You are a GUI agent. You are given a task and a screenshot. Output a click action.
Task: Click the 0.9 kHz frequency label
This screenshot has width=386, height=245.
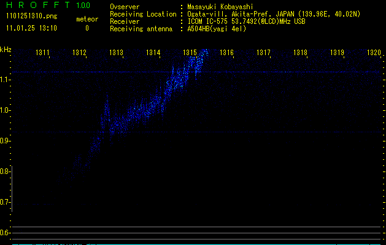[4, 141]
